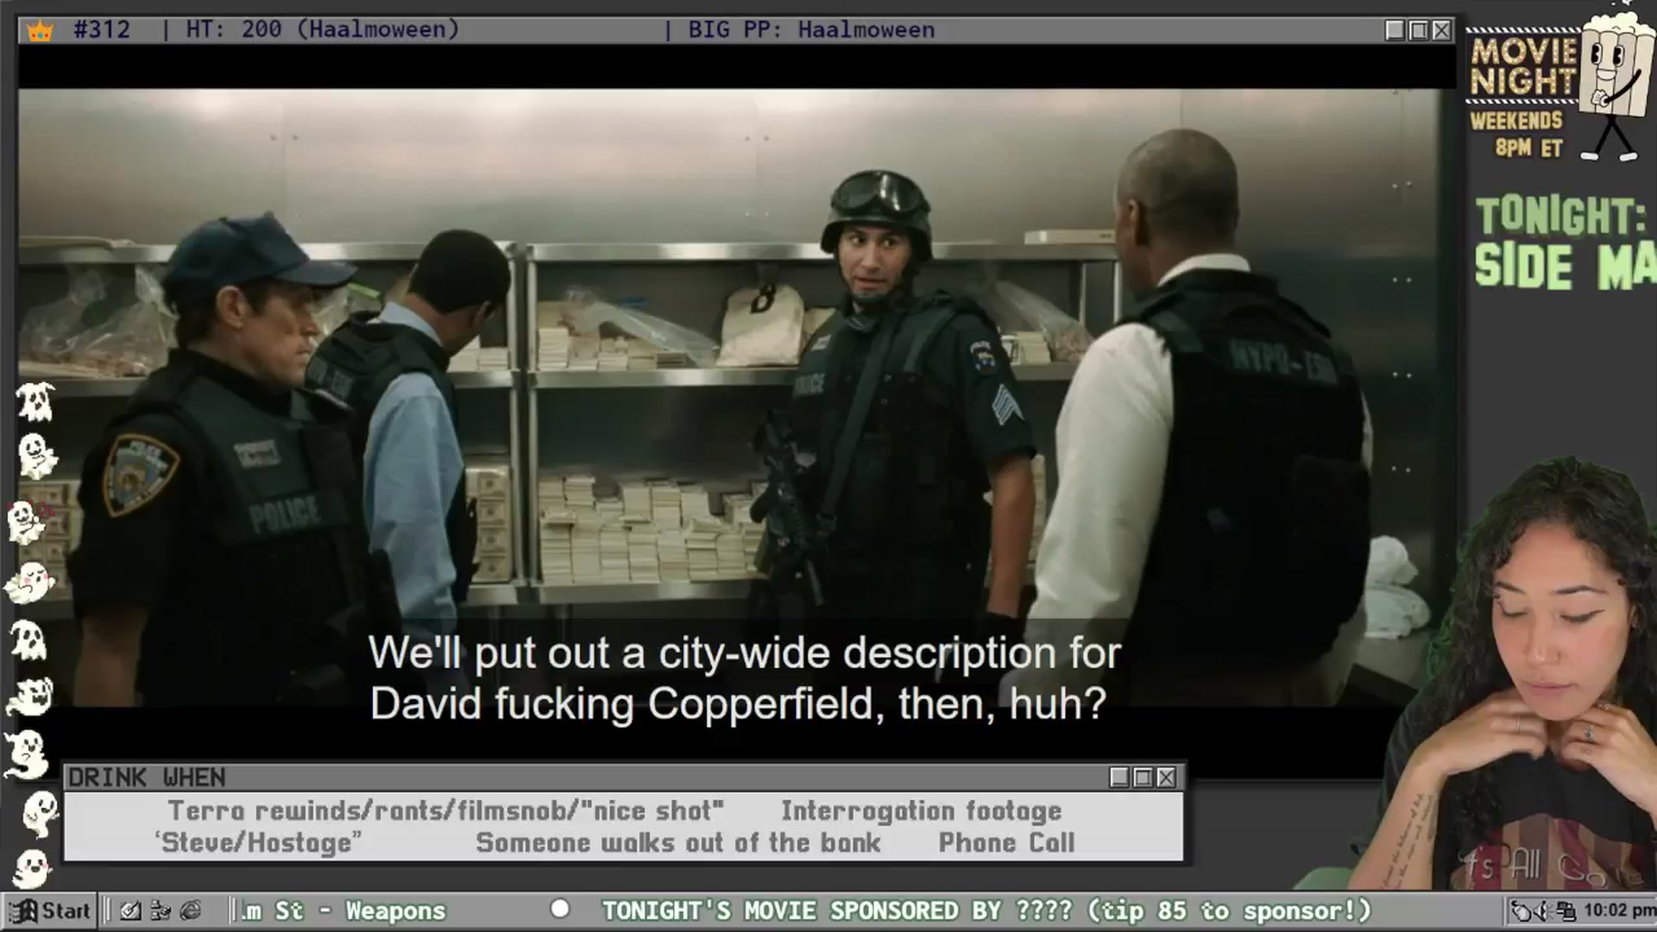Close the DRINK WHEN window
Viewport: 1657px width, 932px height.
coord(1166,778)
